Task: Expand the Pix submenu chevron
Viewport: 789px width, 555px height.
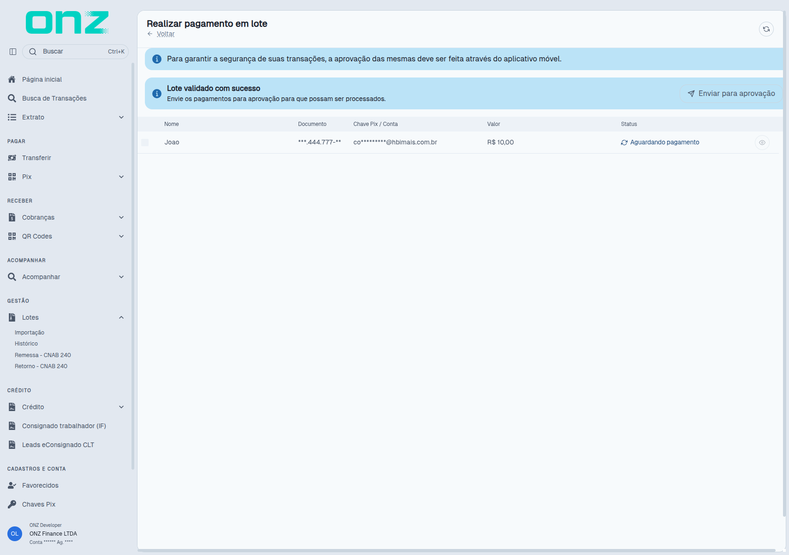Action: (x=121, y=177)
